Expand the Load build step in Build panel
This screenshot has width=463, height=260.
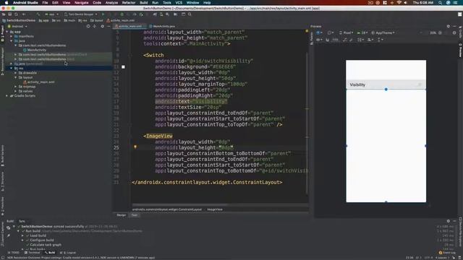pos(22,235)
